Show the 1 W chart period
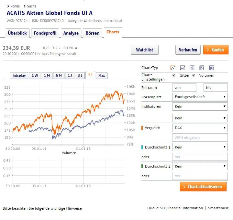 click(35, 75)
